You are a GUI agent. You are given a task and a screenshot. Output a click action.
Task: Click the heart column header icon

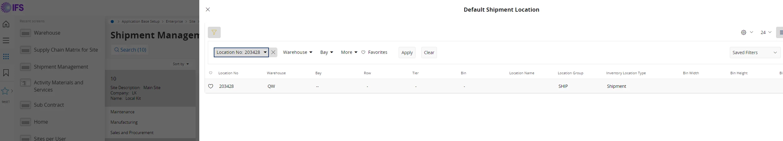click(211, 73)
